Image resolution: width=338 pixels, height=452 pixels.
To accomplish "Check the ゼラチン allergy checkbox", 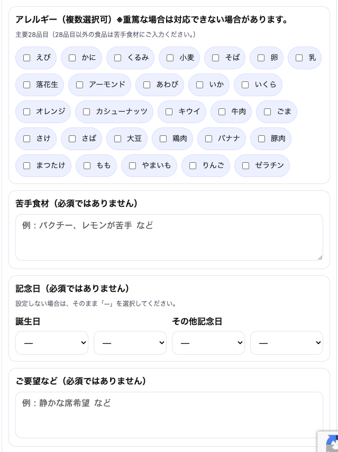I will click(x=246, y=166).
